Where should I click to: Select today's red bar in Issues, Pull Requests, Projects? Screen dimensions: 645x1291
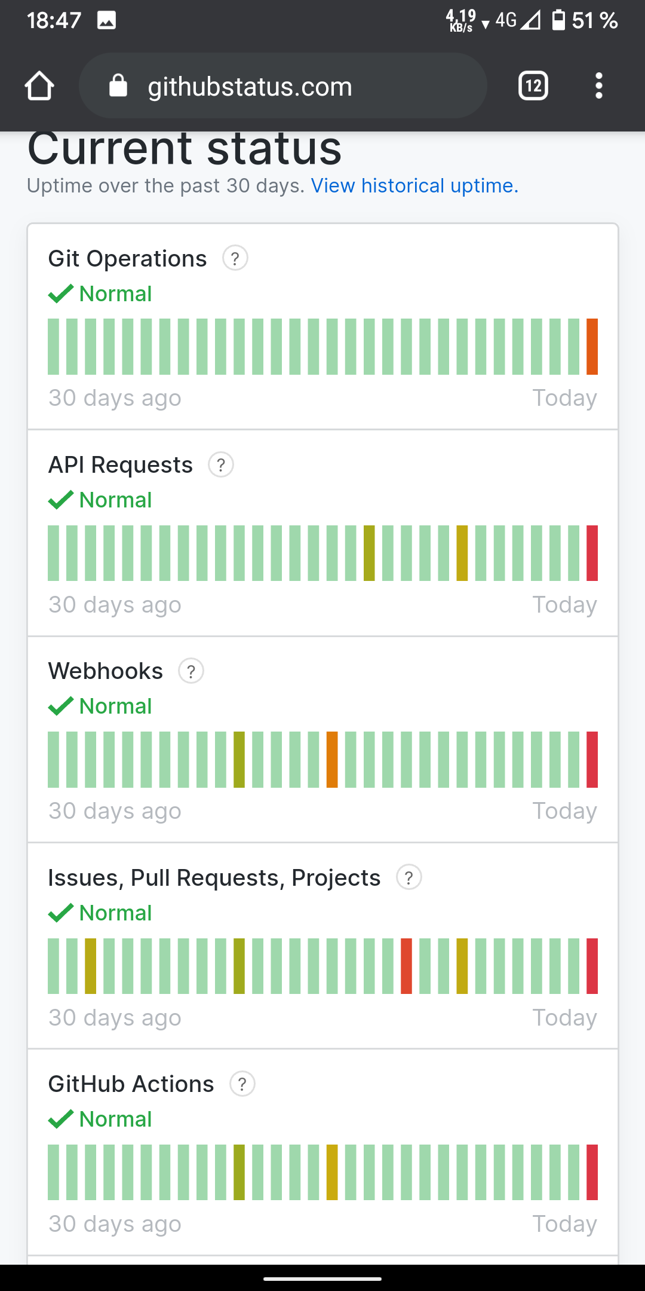pos(592,966)
